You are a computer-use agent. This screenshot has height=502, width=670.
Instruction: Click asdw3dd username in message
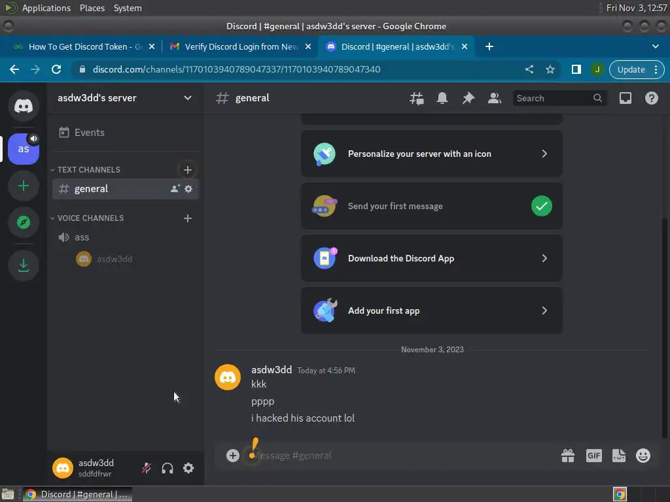coord(272,370)
